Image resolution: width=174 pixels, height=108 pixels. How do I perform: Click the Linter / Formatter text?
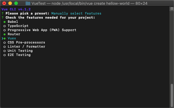click(x=26, y=46)
